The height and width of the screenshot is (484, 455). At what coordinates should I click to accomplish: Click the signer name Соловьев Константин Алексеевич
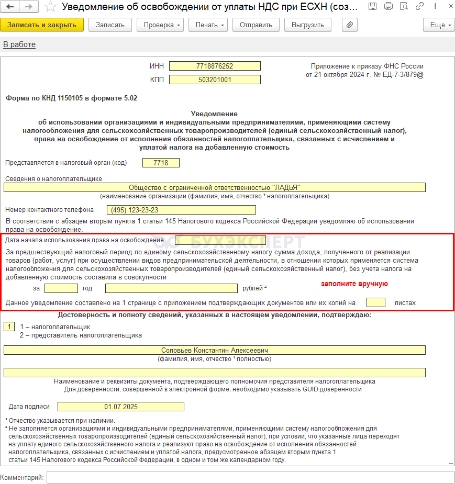[215, 350]
